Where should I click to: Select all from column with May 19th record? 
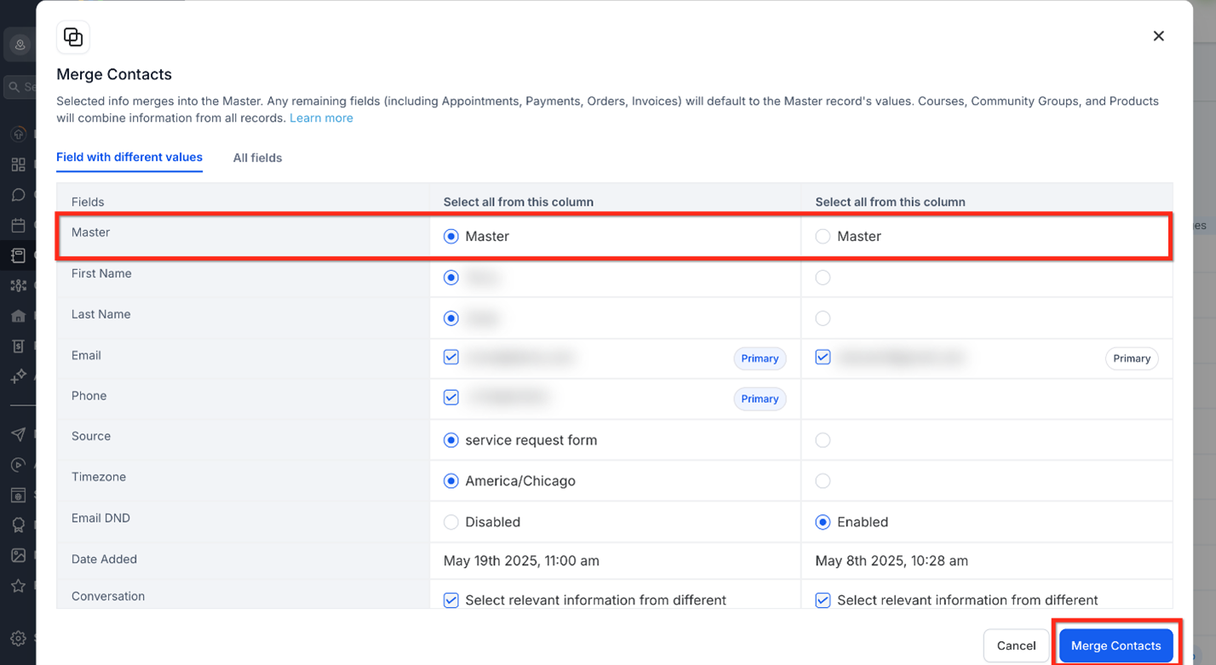tap(518, 202)
